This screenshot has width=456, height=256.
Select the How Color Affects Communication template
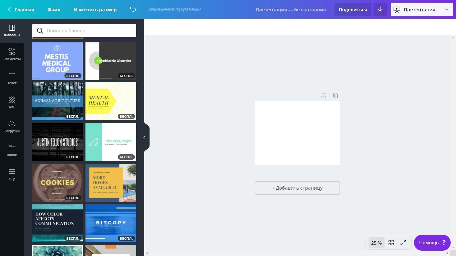click(x=57, y=223)
